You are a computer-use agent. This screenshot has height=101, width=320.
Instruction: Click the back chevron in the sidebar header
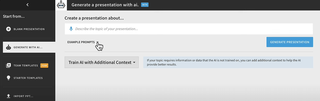[x=27, y=5]
